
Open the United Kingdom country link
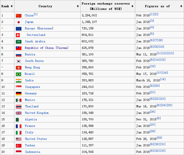click(37, 113)
